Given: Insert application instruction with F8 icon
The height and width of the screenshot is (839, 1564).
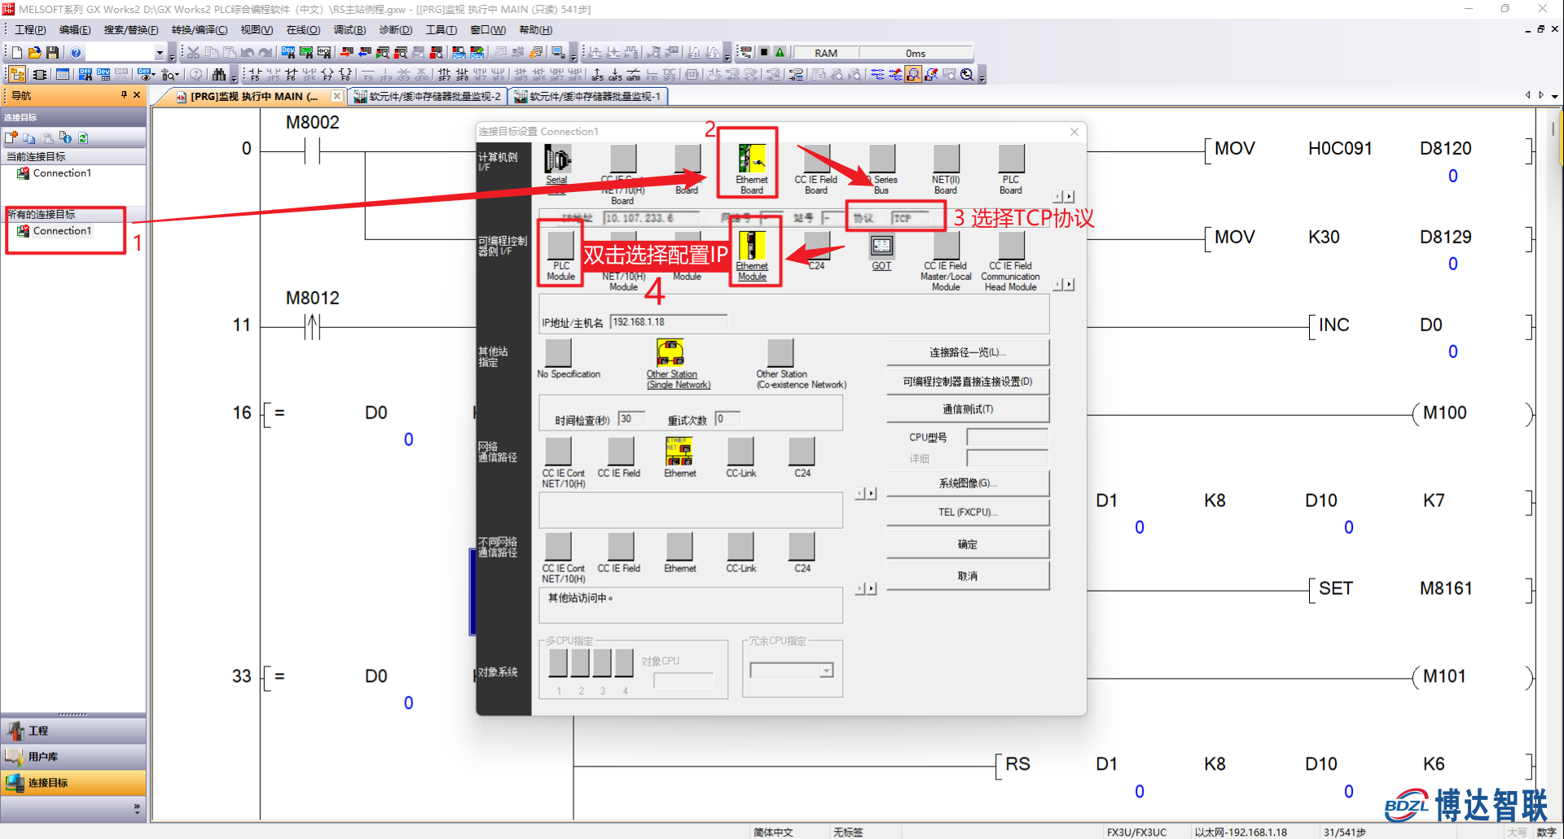Looking at the screenshot, I should (x=345, y=74).
